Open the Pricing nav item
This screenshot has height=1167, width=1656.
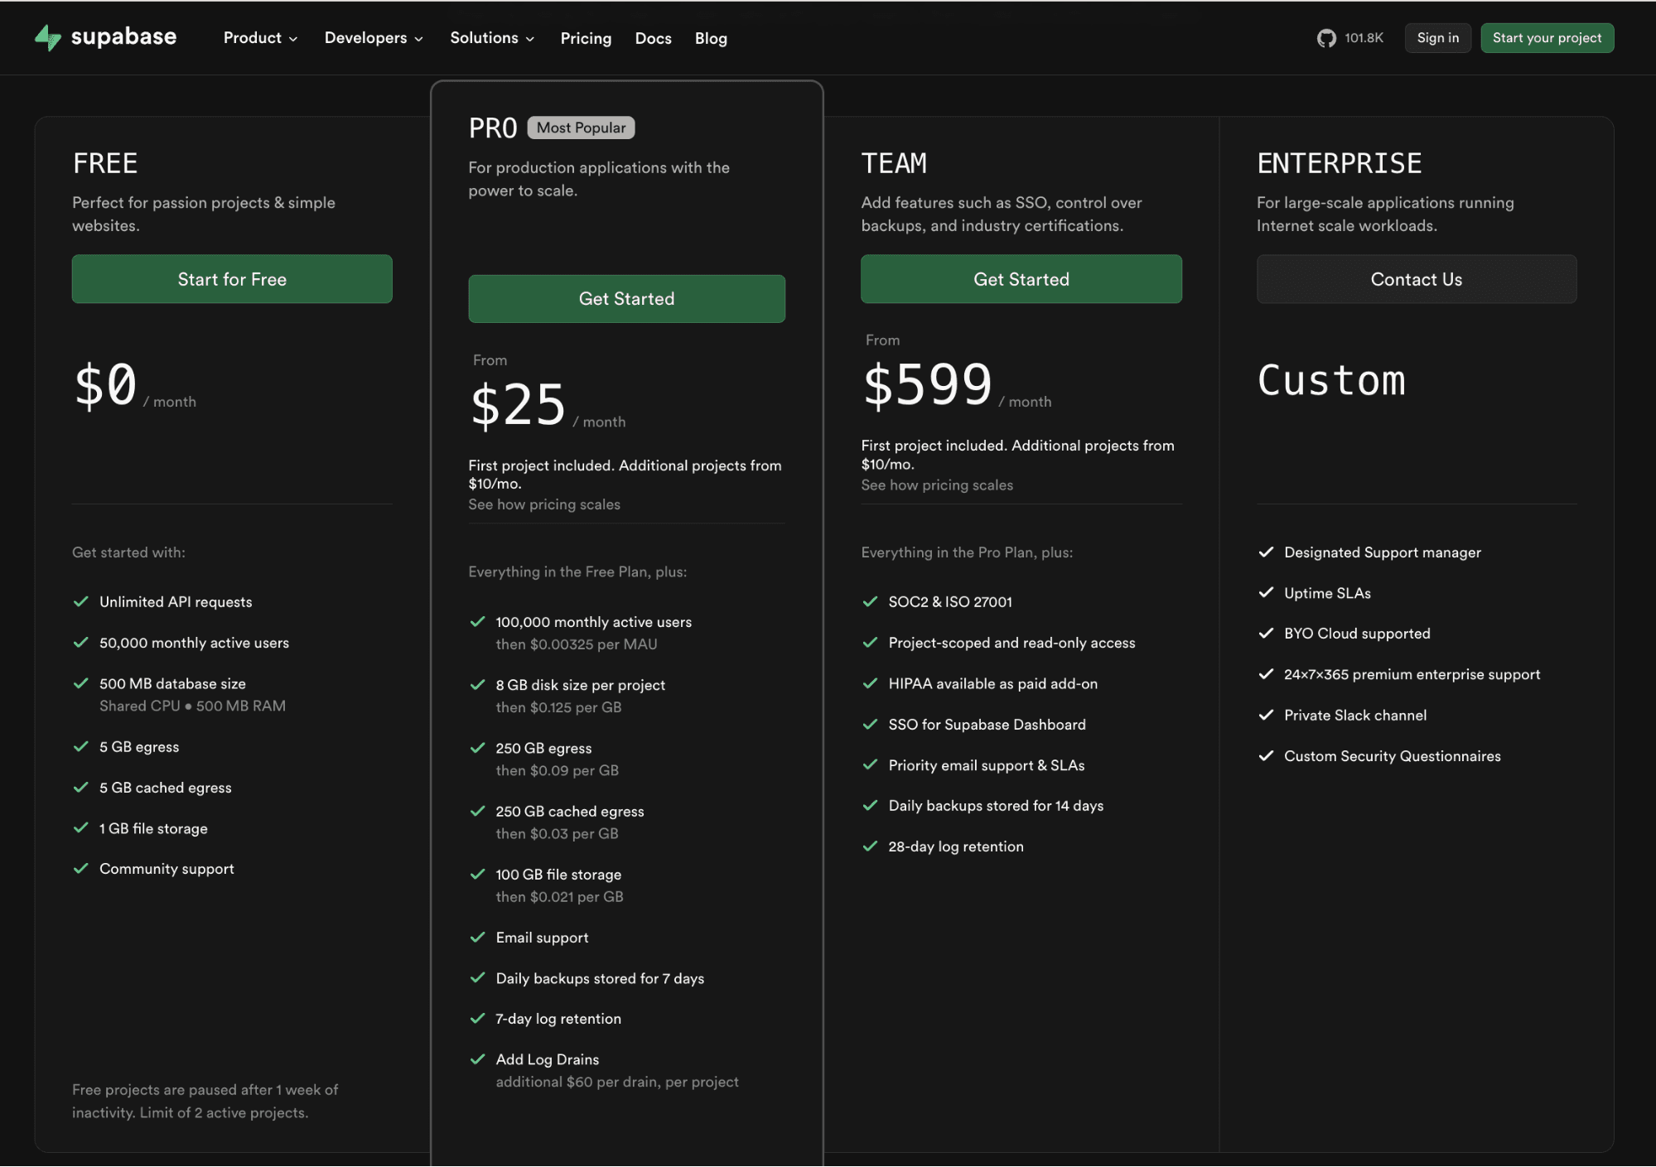(x=586, y=38)
